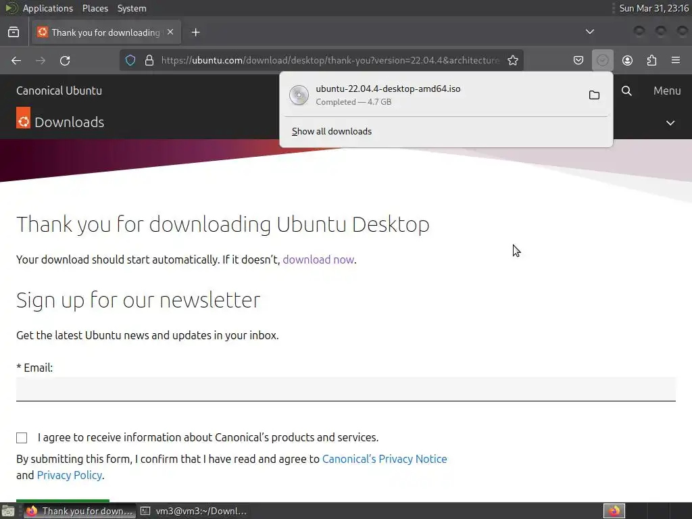Click the clock showing Sun Mar 31

[653, 8]
